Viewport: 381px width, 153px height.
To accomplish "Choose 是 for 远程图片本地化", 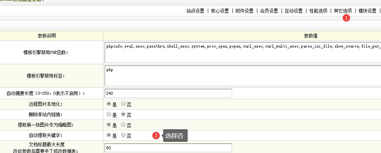I will (109, 104).
